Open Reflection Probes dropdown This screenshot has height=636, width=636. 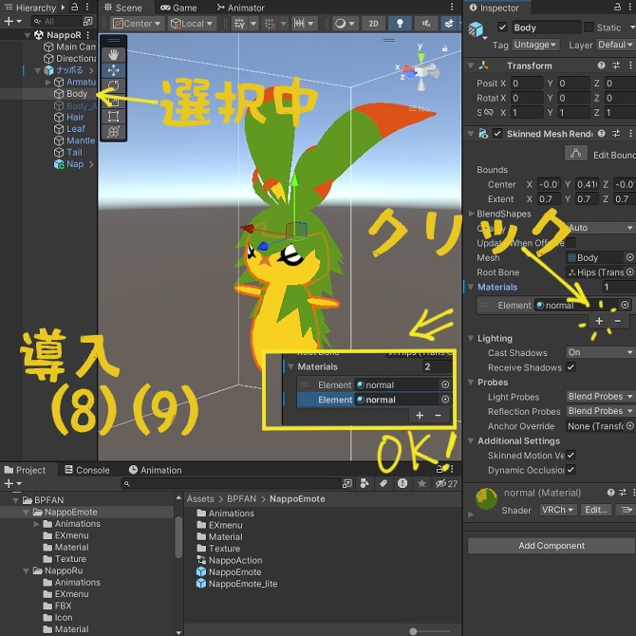pyautogui.click(x=600, y=410)
